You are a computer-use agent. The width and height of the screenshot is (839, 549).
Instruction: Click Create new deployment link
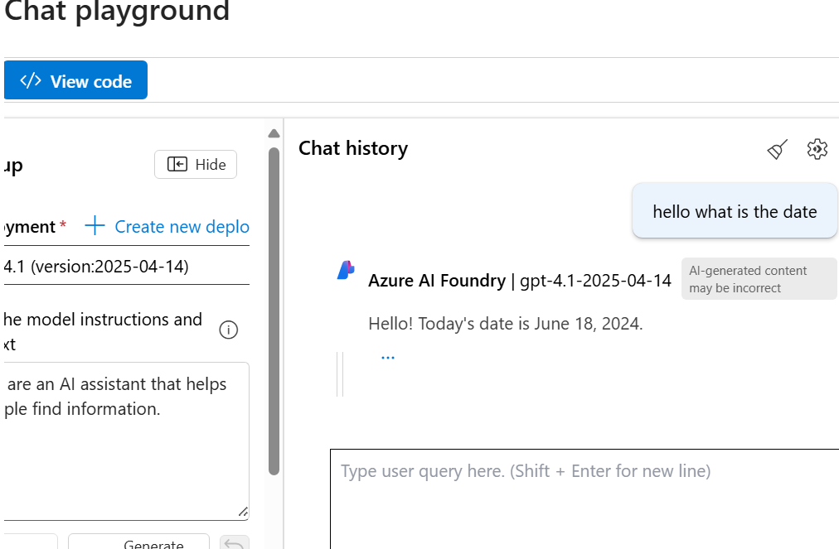pos(167,227)
